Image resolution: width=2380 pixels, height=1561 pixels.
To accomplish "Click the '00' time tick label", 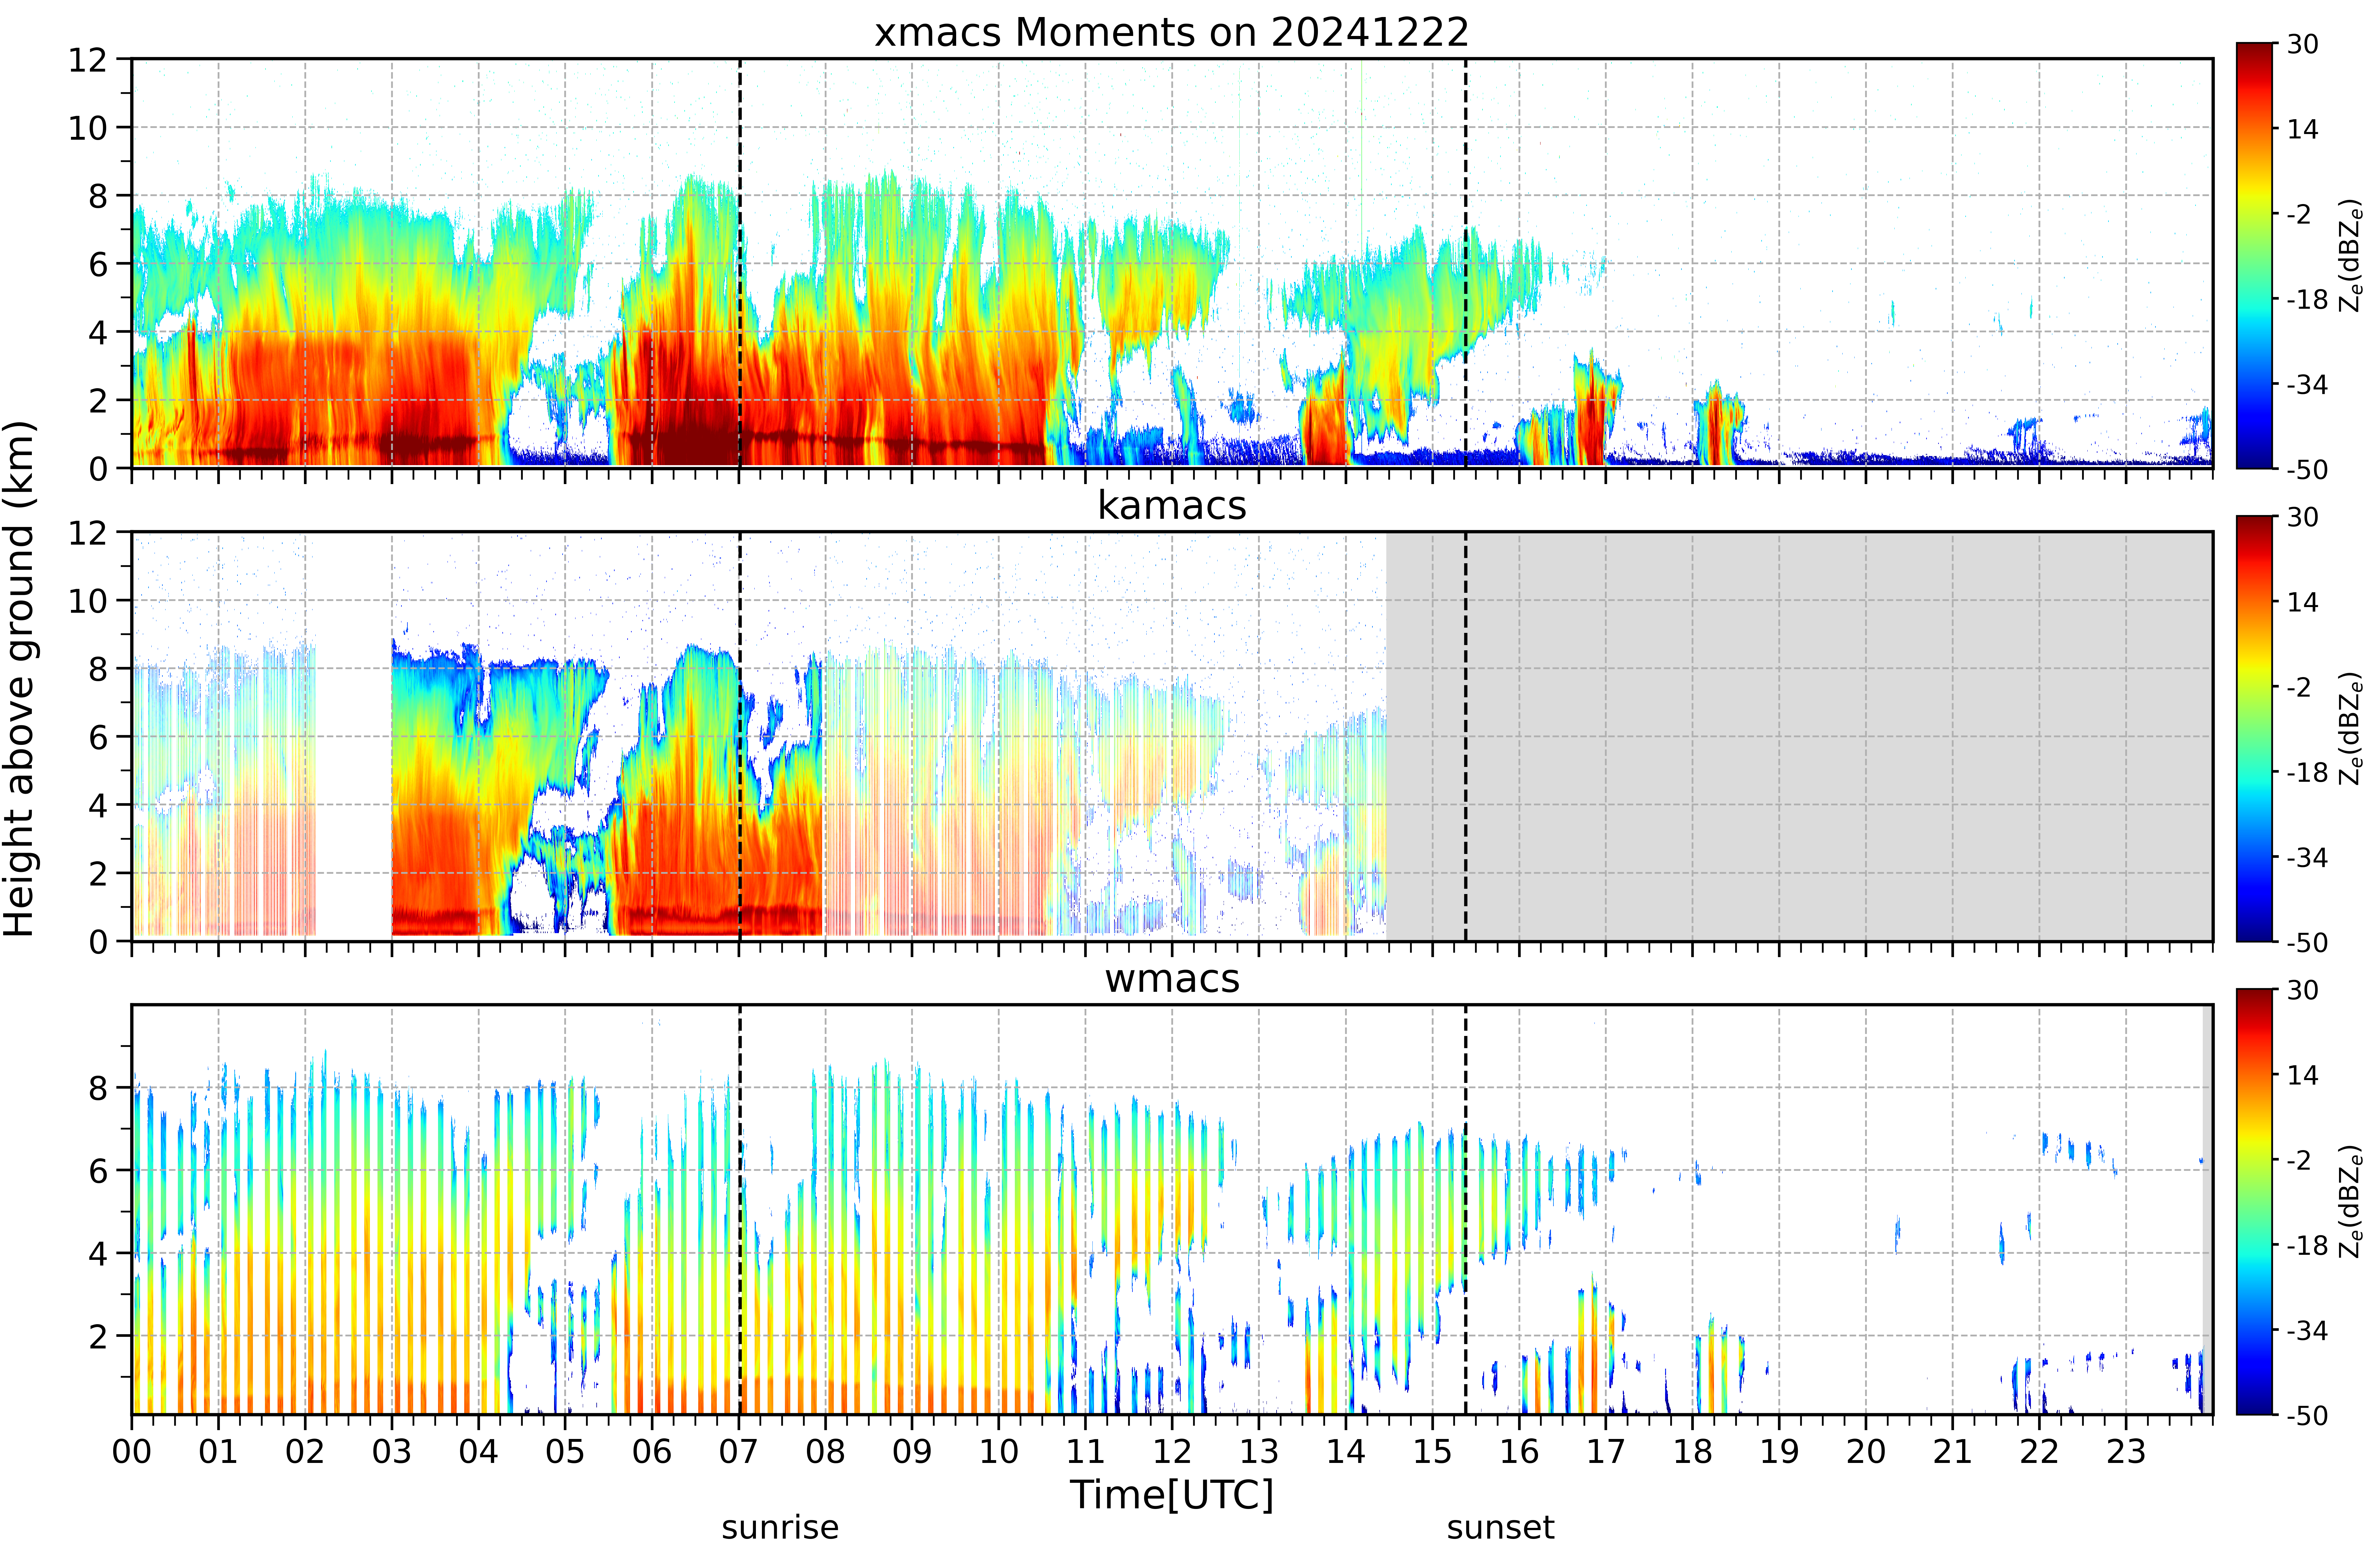I will pyautogui.click(x=131, y=1452).
